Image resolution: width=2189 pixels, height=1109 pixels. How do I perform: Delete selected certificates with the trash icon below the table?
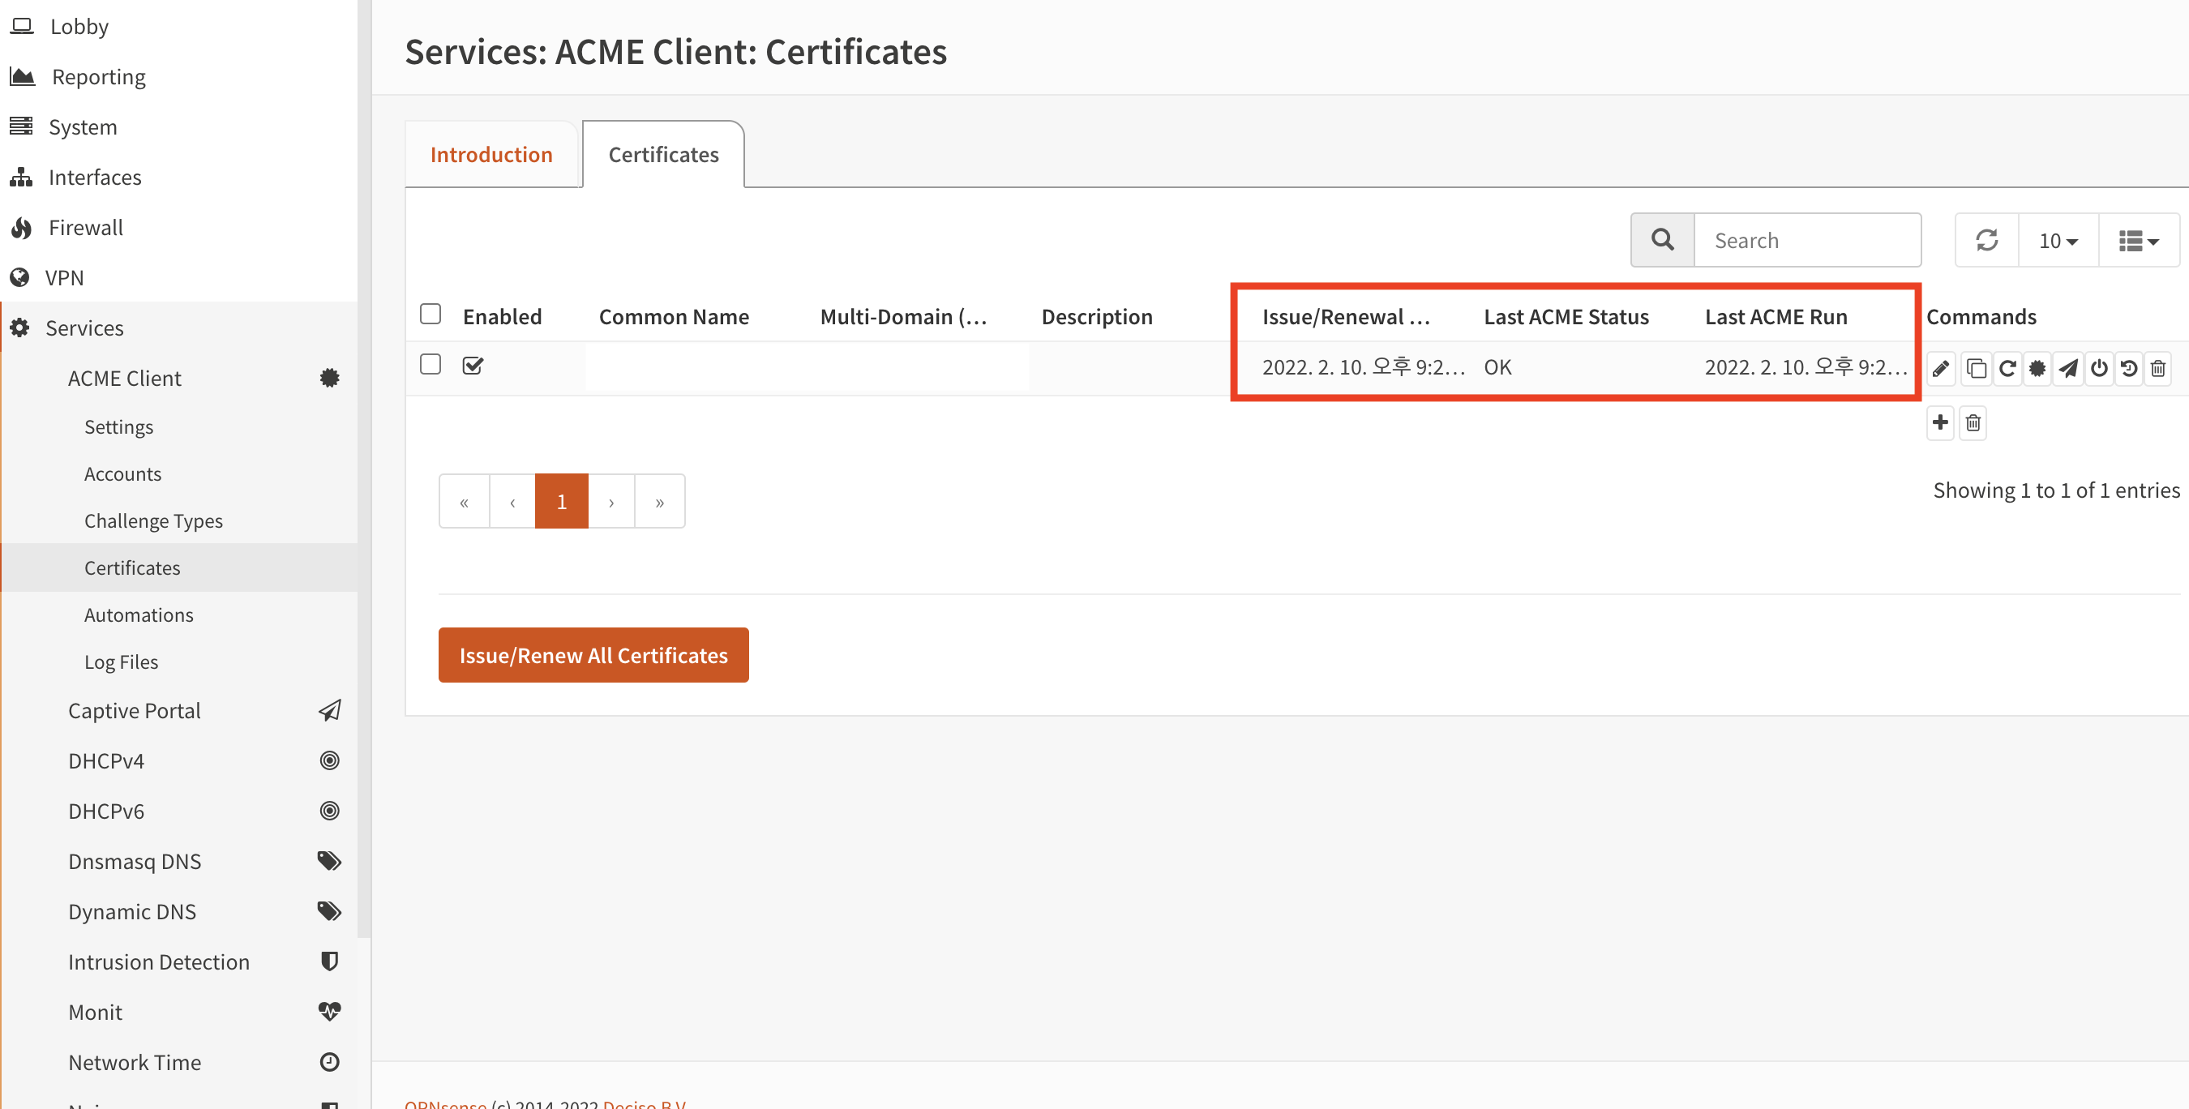click(1973, 422)
